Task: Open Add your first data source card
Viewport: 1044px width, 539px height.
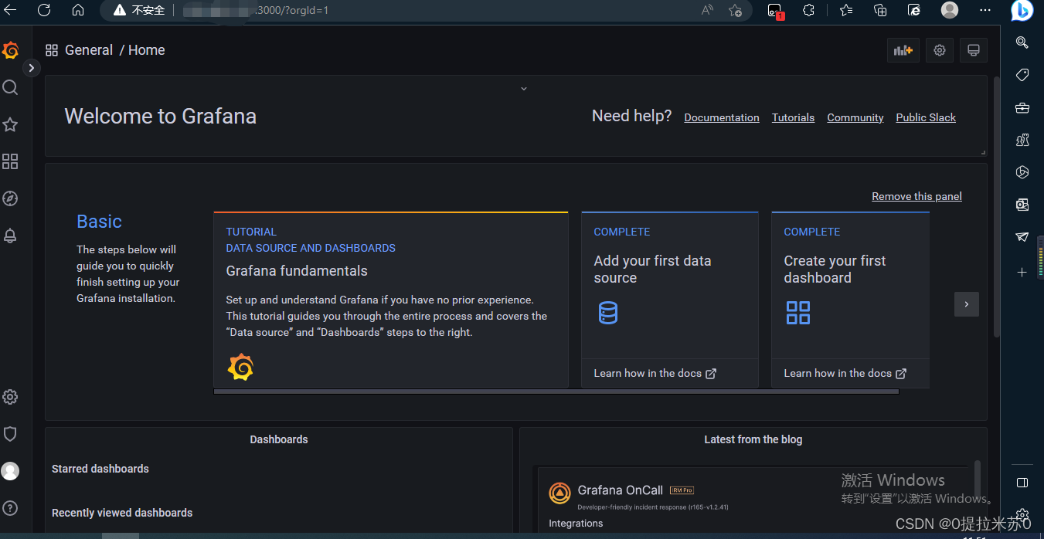Action: point(670,300)
